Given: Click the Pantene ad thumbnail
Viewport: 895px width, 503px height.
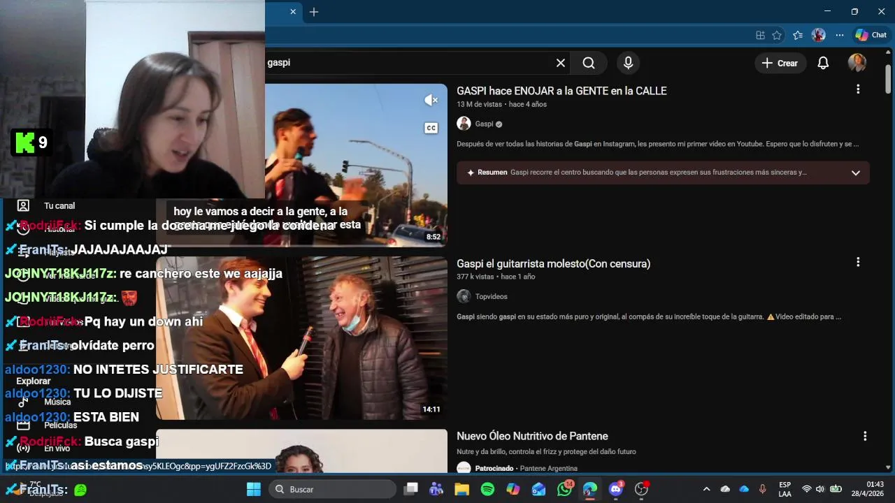Looking at the screenshot, I should click(301, 451).
